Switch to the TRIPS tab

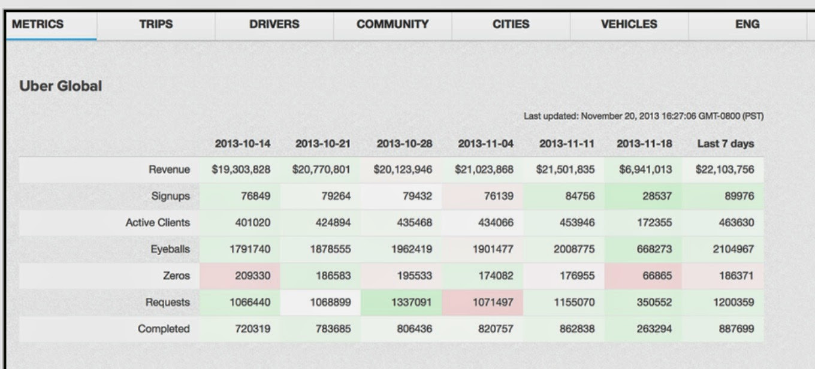click(x=156, y=25)
